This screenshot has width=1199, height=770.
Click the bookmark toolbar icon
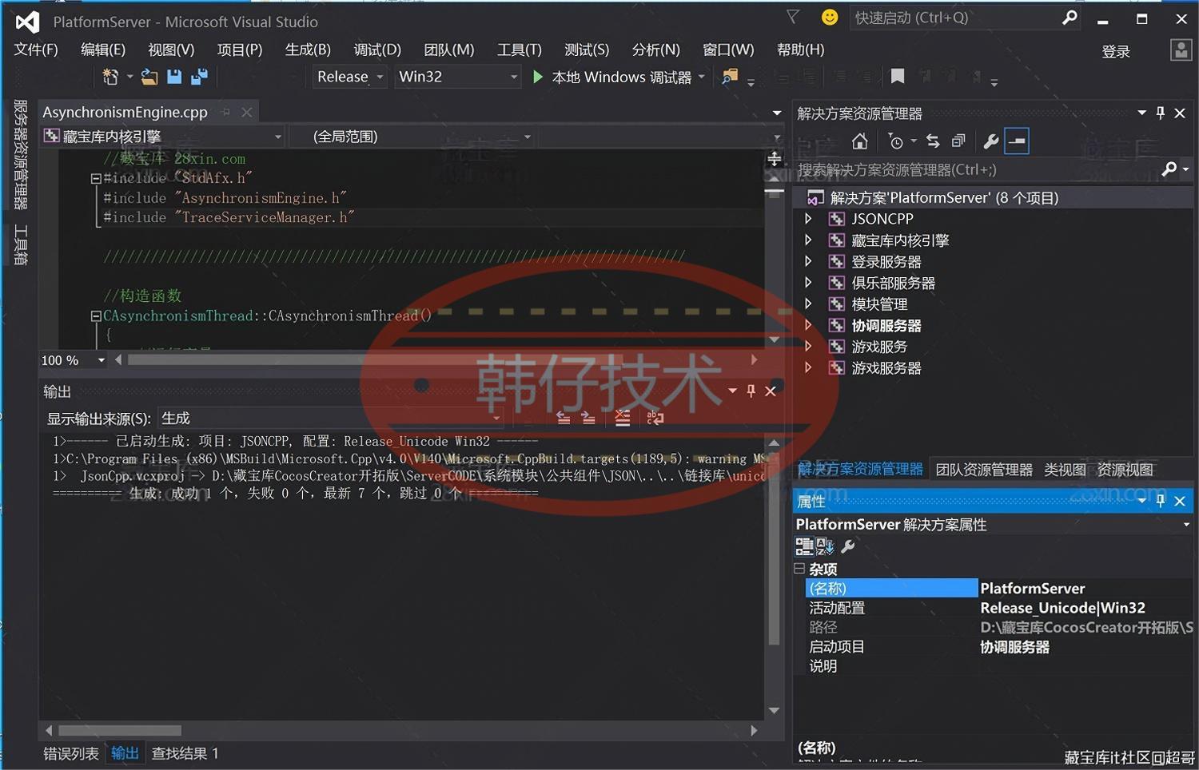click(x=898, y=77)
